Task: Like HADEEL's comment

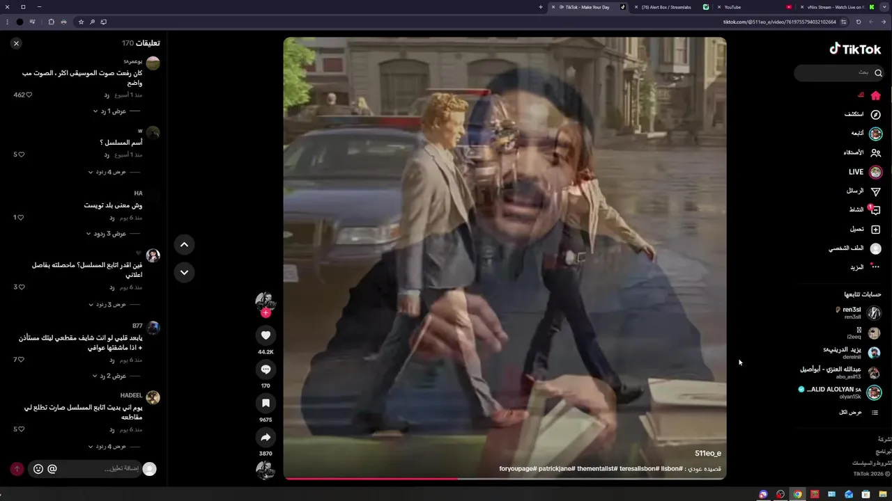Action: tap(22, 429)
